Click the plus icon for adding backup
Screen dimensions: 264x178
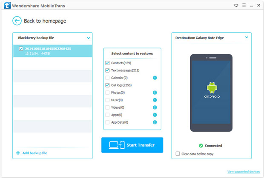coord(18,153)
